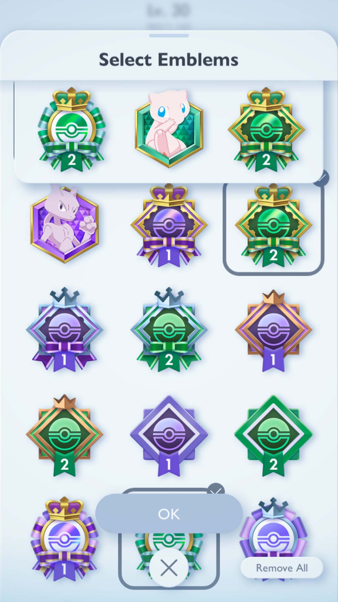Deselect the highlighted green gold-crown diamond emblem

pyautogui.click(x=274, y=225)
